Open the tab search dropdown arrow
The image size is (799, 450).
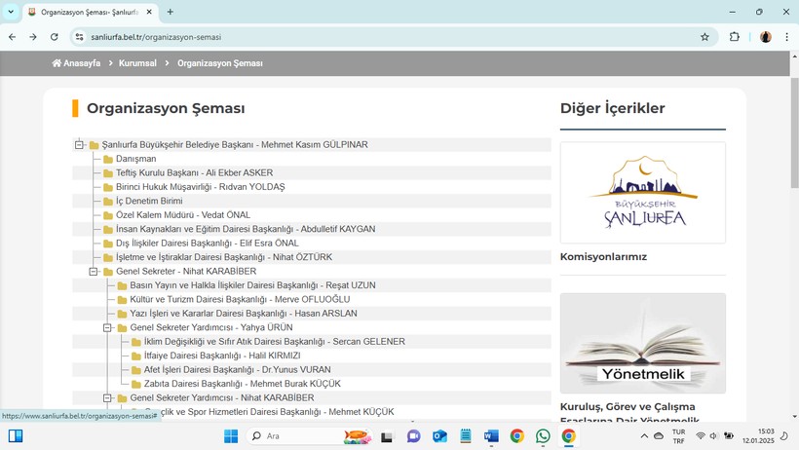(12, 12)
